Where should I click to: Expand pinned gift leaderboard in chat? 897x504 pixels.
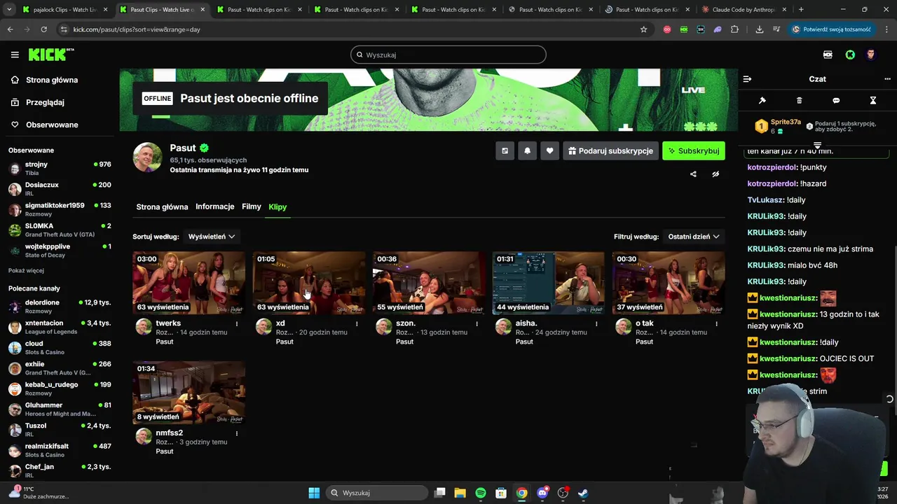point(817,144)
